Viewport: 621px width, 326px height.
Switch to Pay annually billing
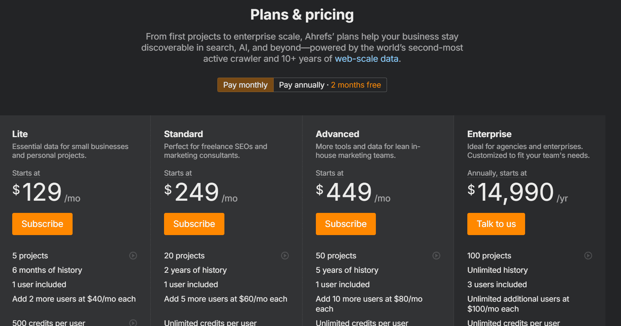tap(330, 85)
